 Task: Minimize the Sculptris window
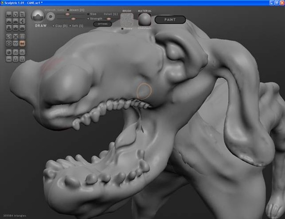coord(272,3)
